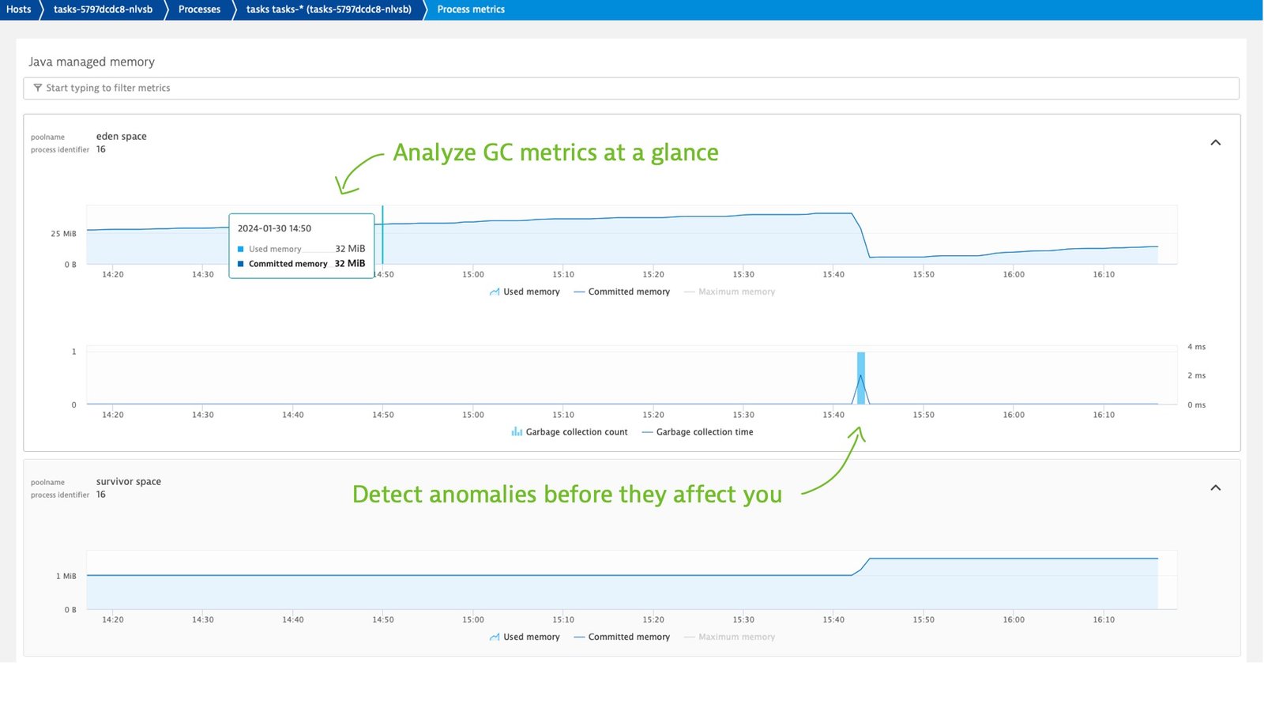1264x711 pixels.
Task: Collapse the survivor space panel
Action: [x=1215, y=488]
